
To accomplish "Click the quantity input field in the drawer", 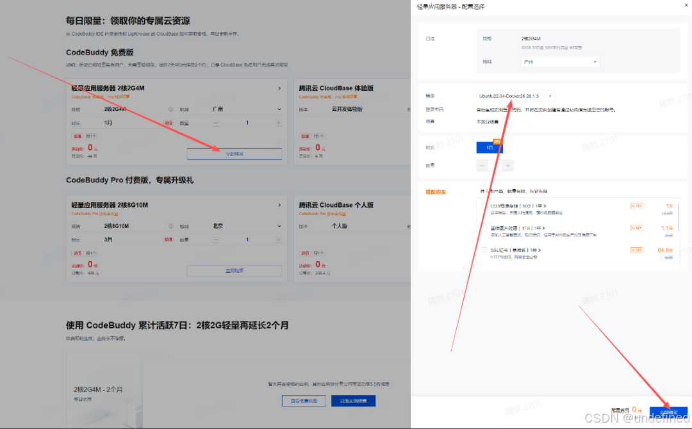I will 495,165.
